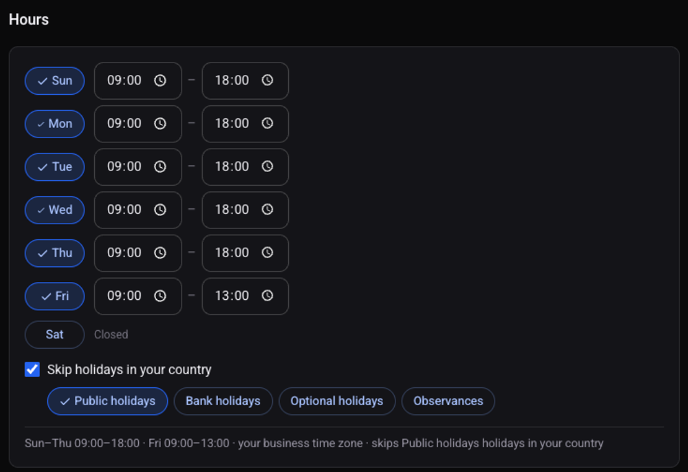Toggle off the Sun day chip
Screen dimensions: 688x472
coord(55,81)
